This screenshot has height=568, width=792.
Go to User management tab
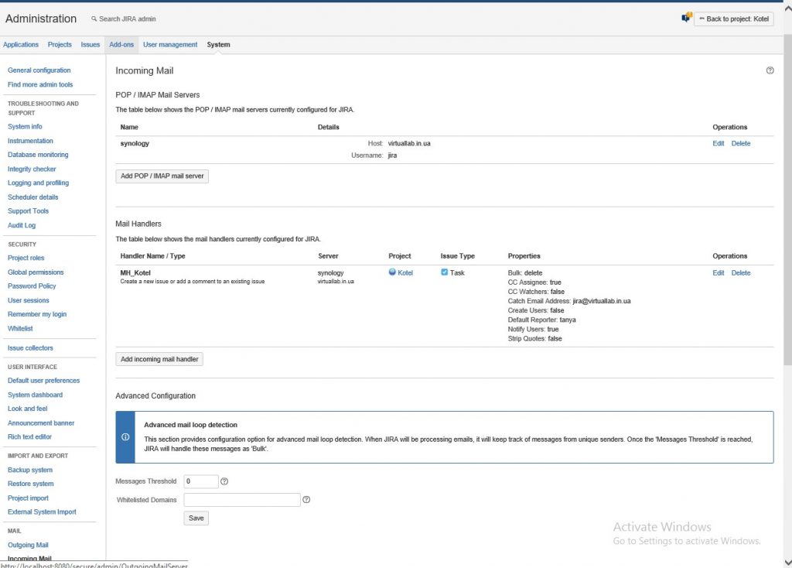coord(169,44)
